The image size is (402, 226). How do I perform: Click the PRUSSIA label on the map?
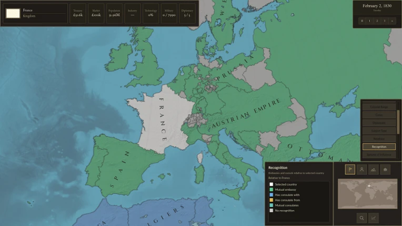235,68
